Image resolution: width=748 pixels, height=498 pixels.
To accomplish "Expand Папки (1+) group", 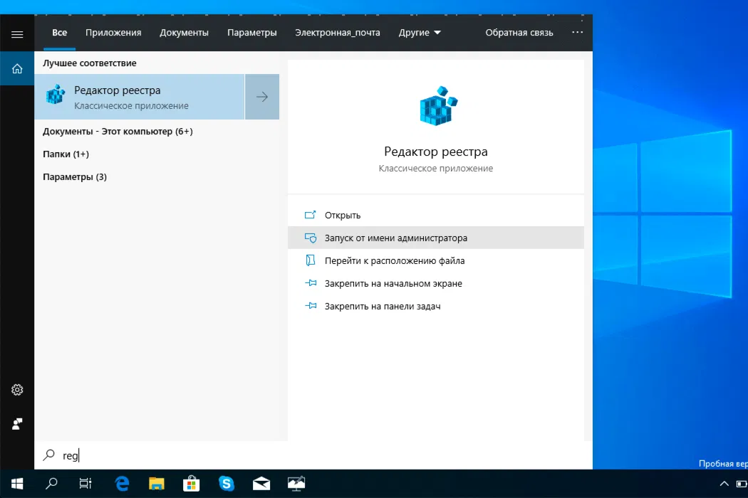I will (x=66, y=154).
